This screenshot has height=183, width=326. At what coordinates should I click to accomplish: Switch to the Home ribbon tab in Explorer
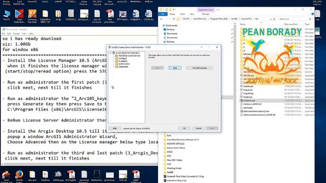click(x=172, y=14)
